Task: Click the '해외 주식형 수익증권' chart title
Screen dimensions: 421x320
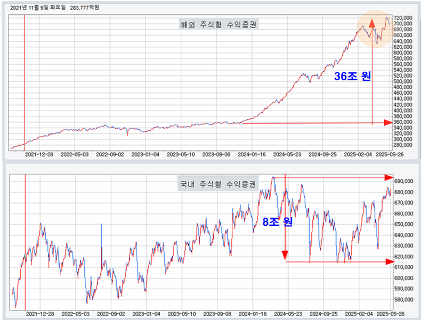Action: coord(218,24)
